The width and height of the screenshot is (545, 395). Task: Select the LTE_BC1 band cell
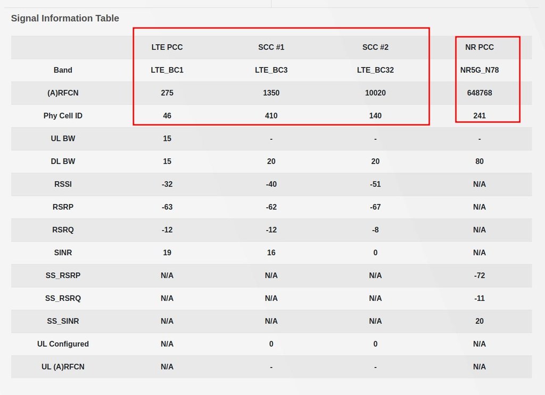(x=167, y=70)
